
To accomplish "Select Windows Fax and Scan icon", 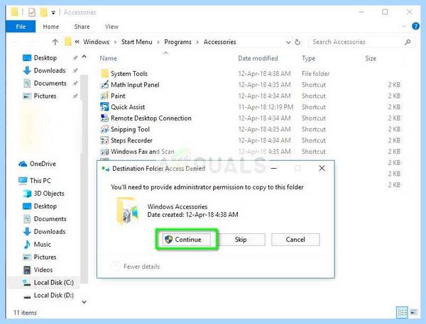I will point(104,152).
